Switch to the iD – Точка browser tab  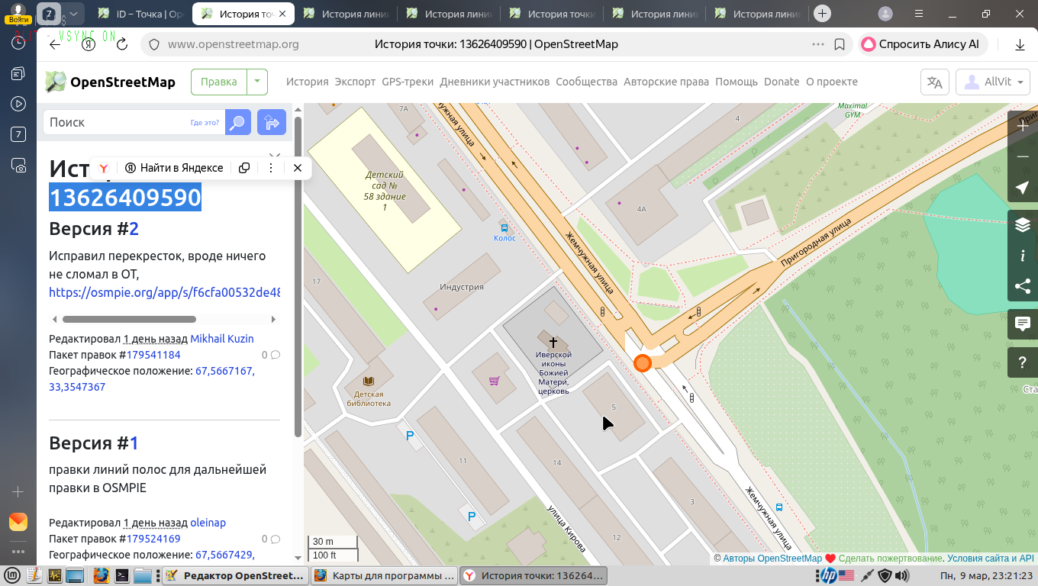(x=140, y=14)
